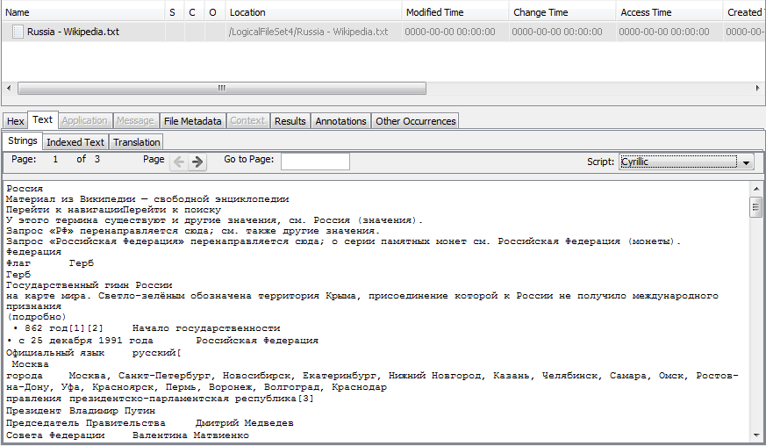766x446 pixels.
Task: Go to the next strings page arrow
Action: tap(197, 162)
